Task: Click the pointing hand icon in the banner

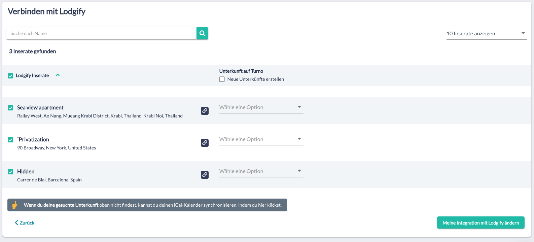Action: [x=15, y=205]
